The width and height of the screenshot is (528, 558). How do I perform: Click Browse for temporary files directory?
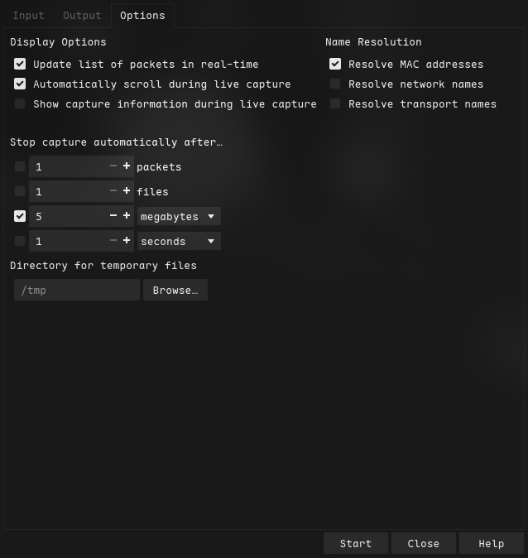point(175,290)
